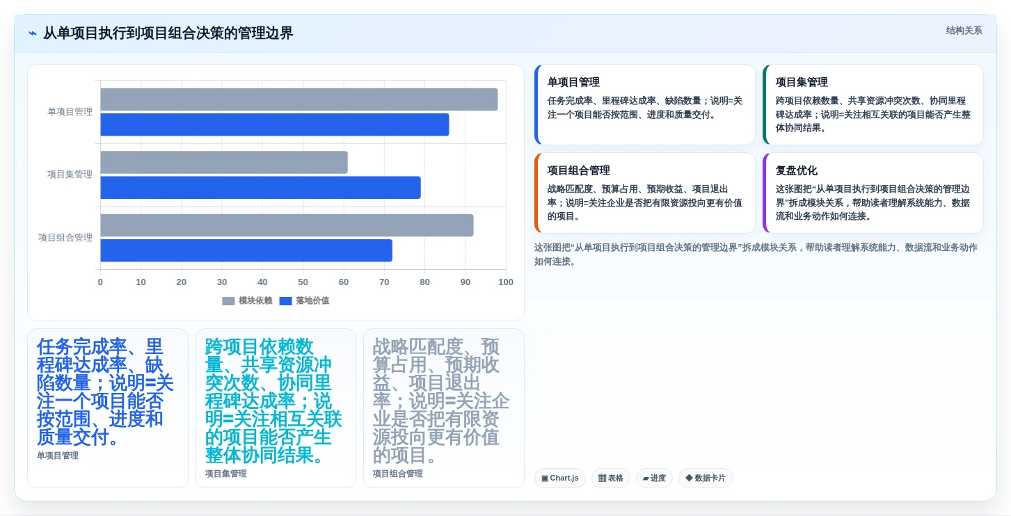Click the summary paragraph below the info cards

[x=757, y=255]
